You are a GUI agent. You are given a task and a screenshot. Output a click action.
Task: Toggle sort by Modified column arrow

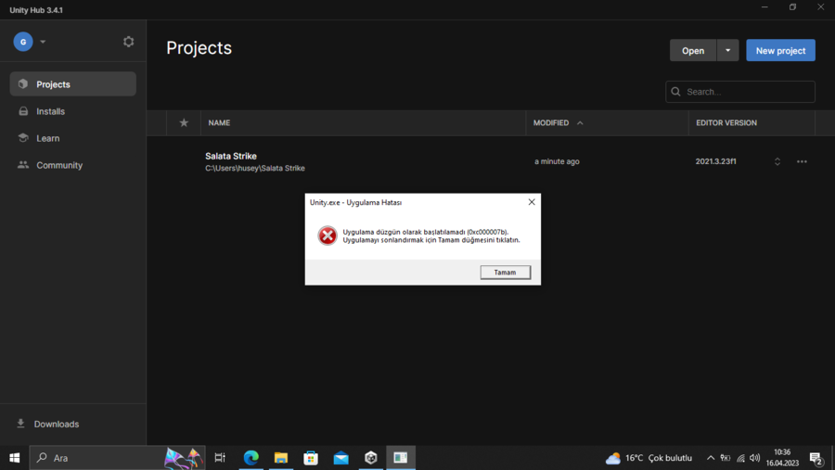580,123
